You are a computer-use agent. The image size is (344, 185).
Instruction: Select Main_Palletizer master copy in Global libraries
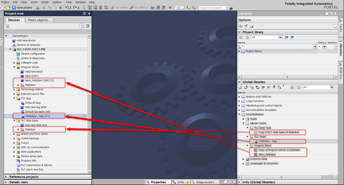267,154
